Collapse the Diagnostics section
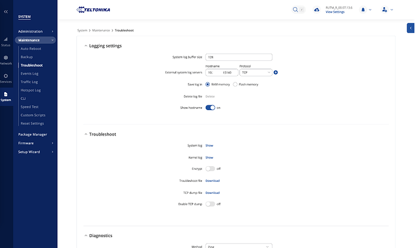The image size is (415, 248). point(86,235)
